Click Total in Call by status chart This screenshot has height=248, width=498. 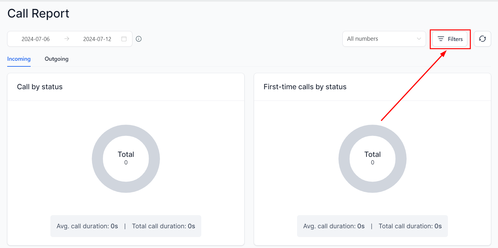coord(126,154)
